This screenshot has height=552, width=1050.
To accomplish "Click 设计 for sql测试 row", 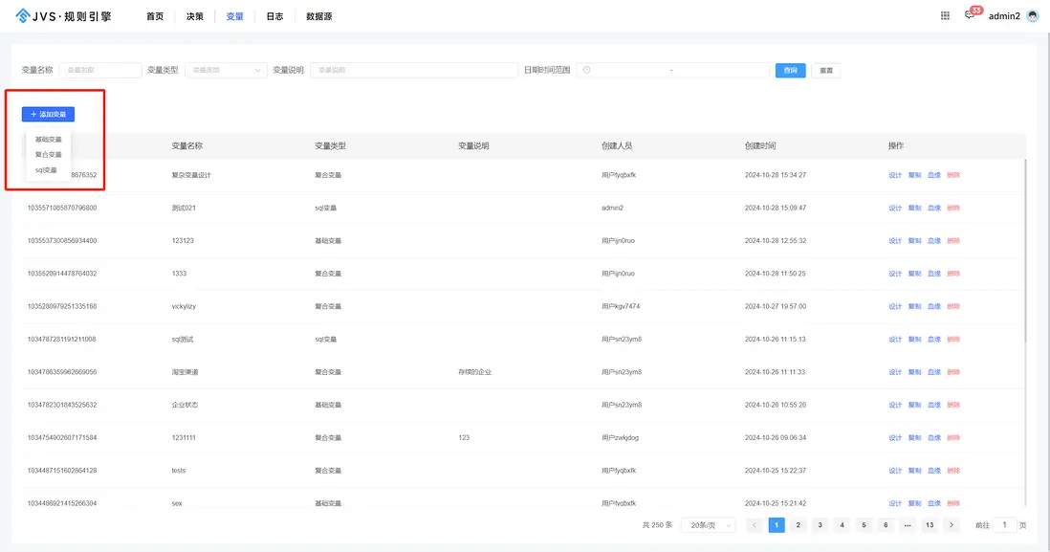I will tap(895, 340).
